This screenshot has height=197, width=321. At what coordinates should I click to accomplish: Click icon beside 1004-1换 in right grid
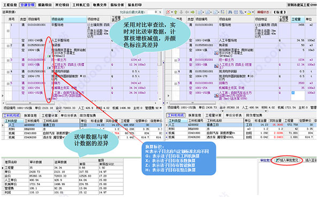point(216,53)
